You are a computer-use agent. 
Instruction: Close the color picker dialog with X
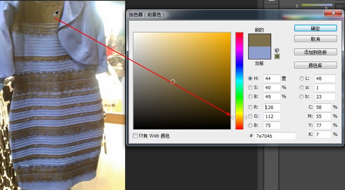pos(330,13)
